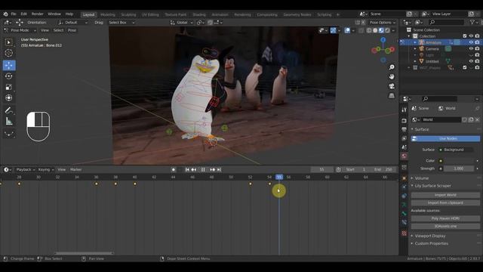The width and height of the screenshot is (483, 272).
Task: Switch perspective/orthographic with the grid icon
Action: coord(392,96)
